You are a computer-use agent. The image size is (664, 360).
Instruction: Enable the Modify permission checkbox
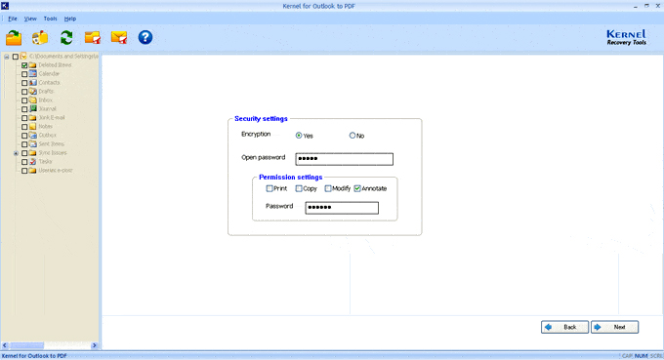[328, 188]
